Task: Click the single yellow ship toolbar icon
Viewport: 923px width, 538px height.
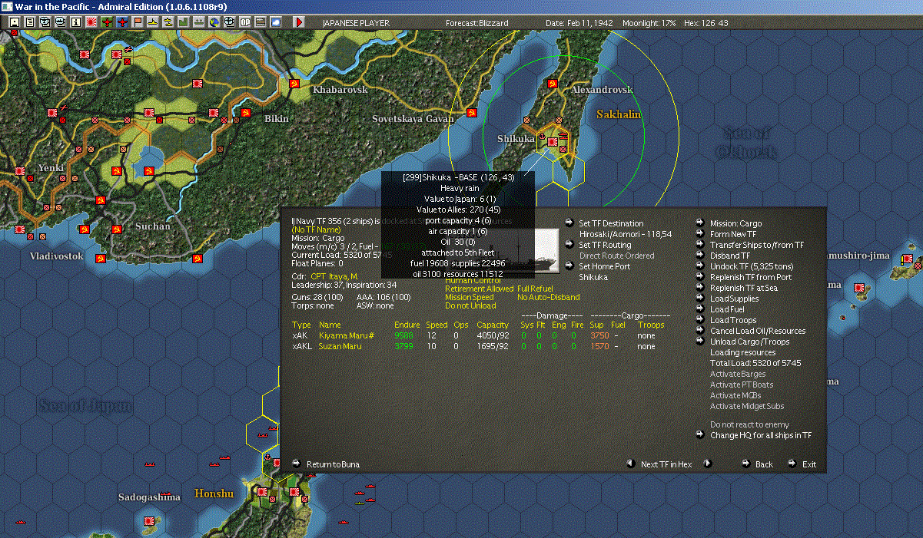Action: [153, 23]
